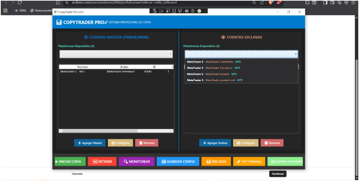Collapse the debug toolbar chevron
Image resolution: width=359 pixels, height=181 pixels.
pyautogui.click(x=205, y=11)
